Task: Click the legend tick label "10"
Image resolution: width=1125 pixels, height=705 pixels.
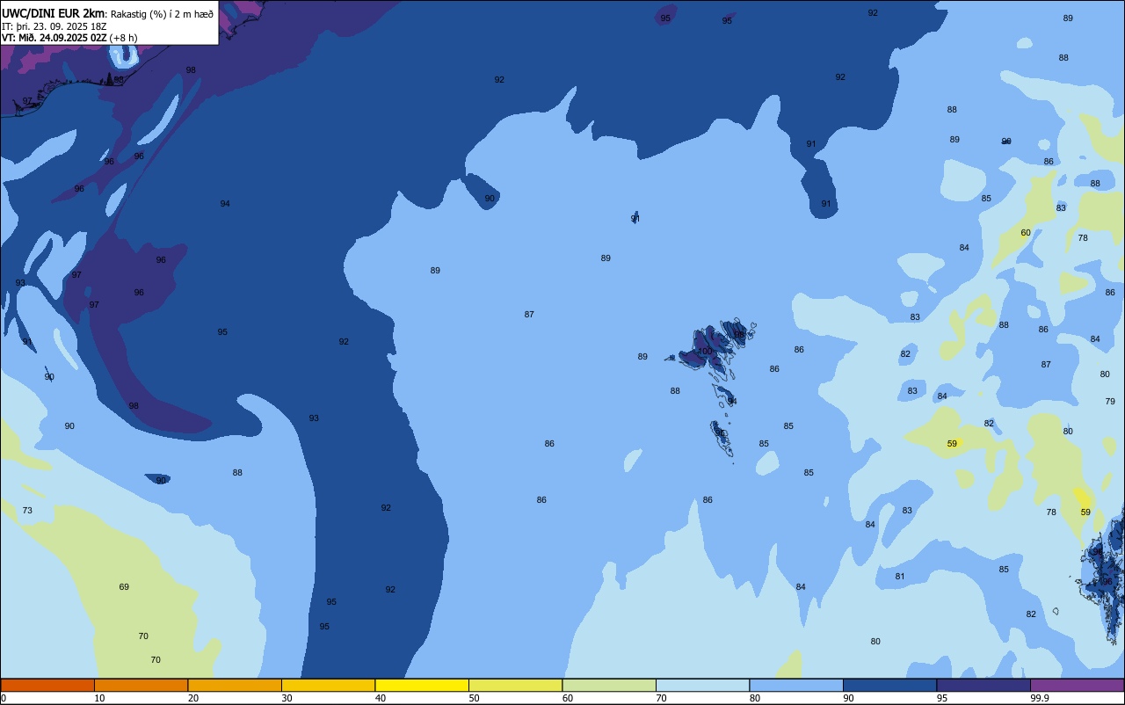Action: (x=99, y=698)
